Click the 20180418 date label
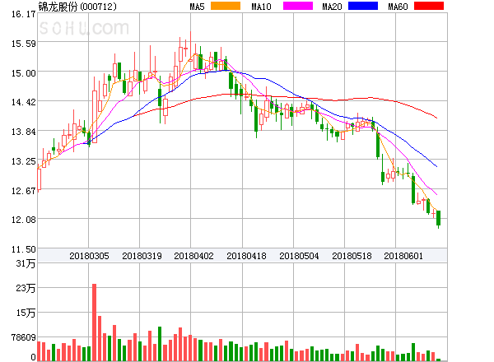Image resolution: width=494 pixels, height=362 pixels. (x=246, y=256)
